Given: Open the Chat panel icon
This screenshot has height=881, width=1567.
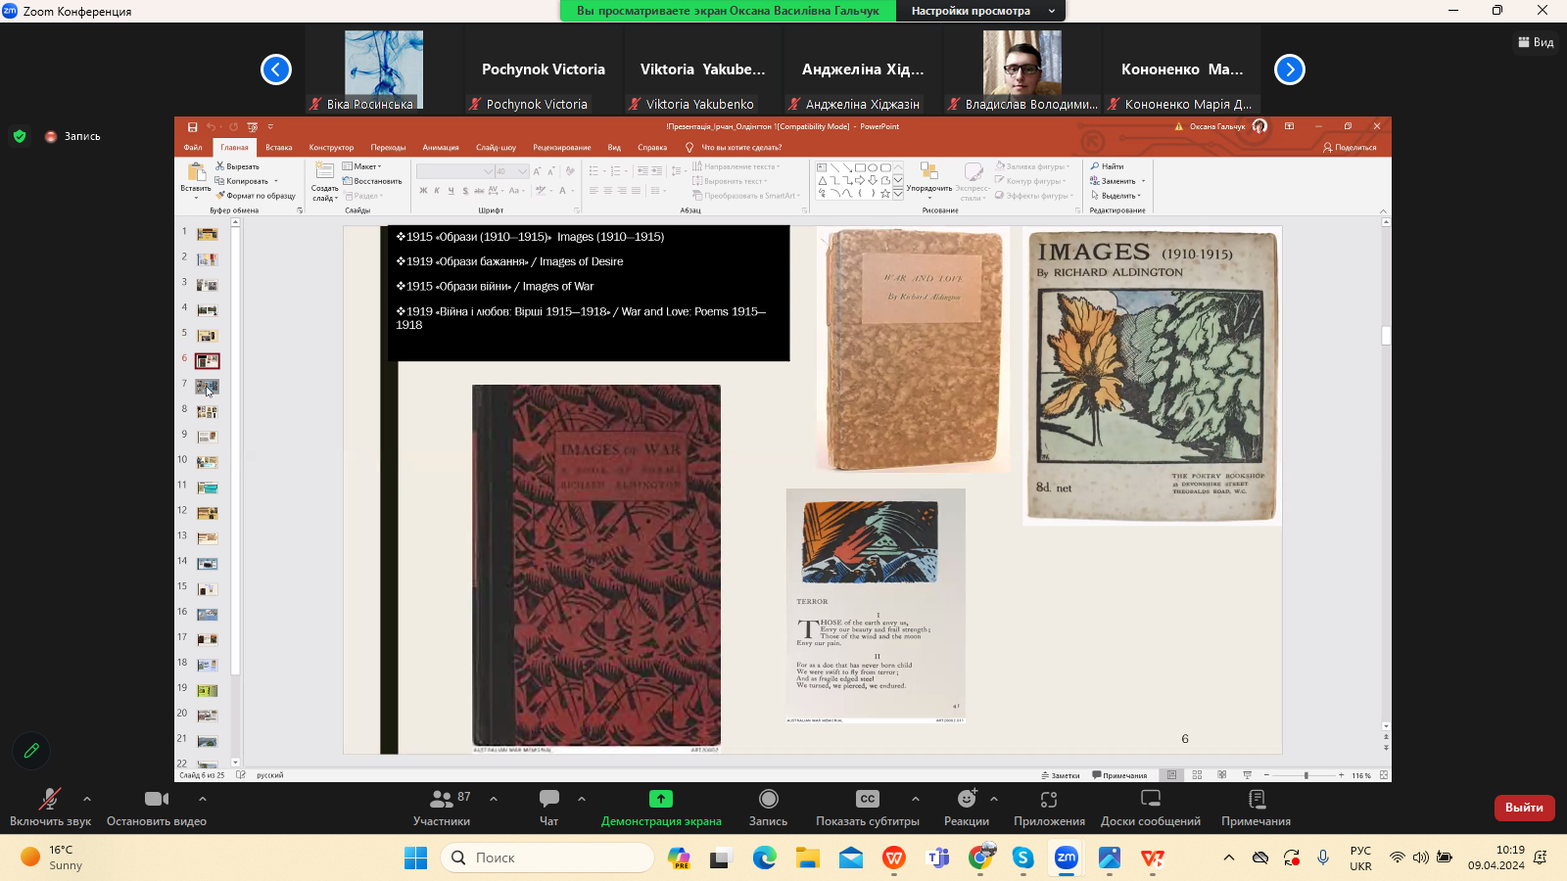Looking at the screenshot, I should (548, 800).
